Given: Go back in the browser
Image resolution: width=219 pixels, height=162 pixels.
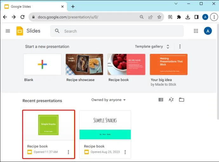Looking at the screenshot, I should click(5, 17).
